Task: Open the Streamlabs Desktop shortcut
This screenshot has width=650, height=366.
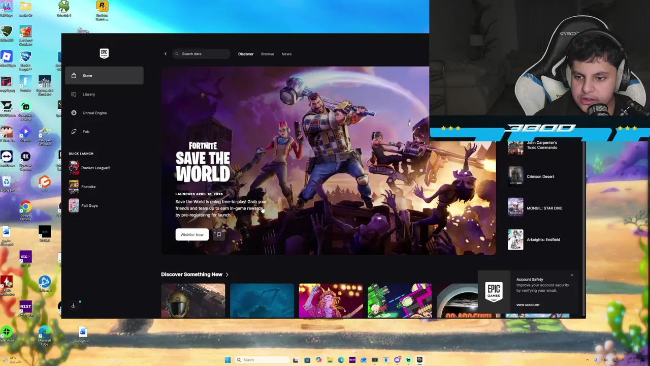Action: [x=25, y=110]
